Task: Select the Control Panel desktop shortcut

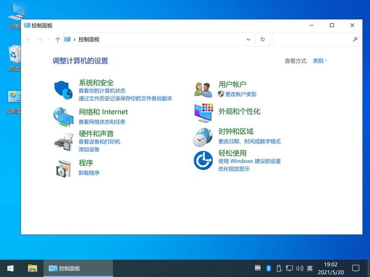Action: click(13, 102)
